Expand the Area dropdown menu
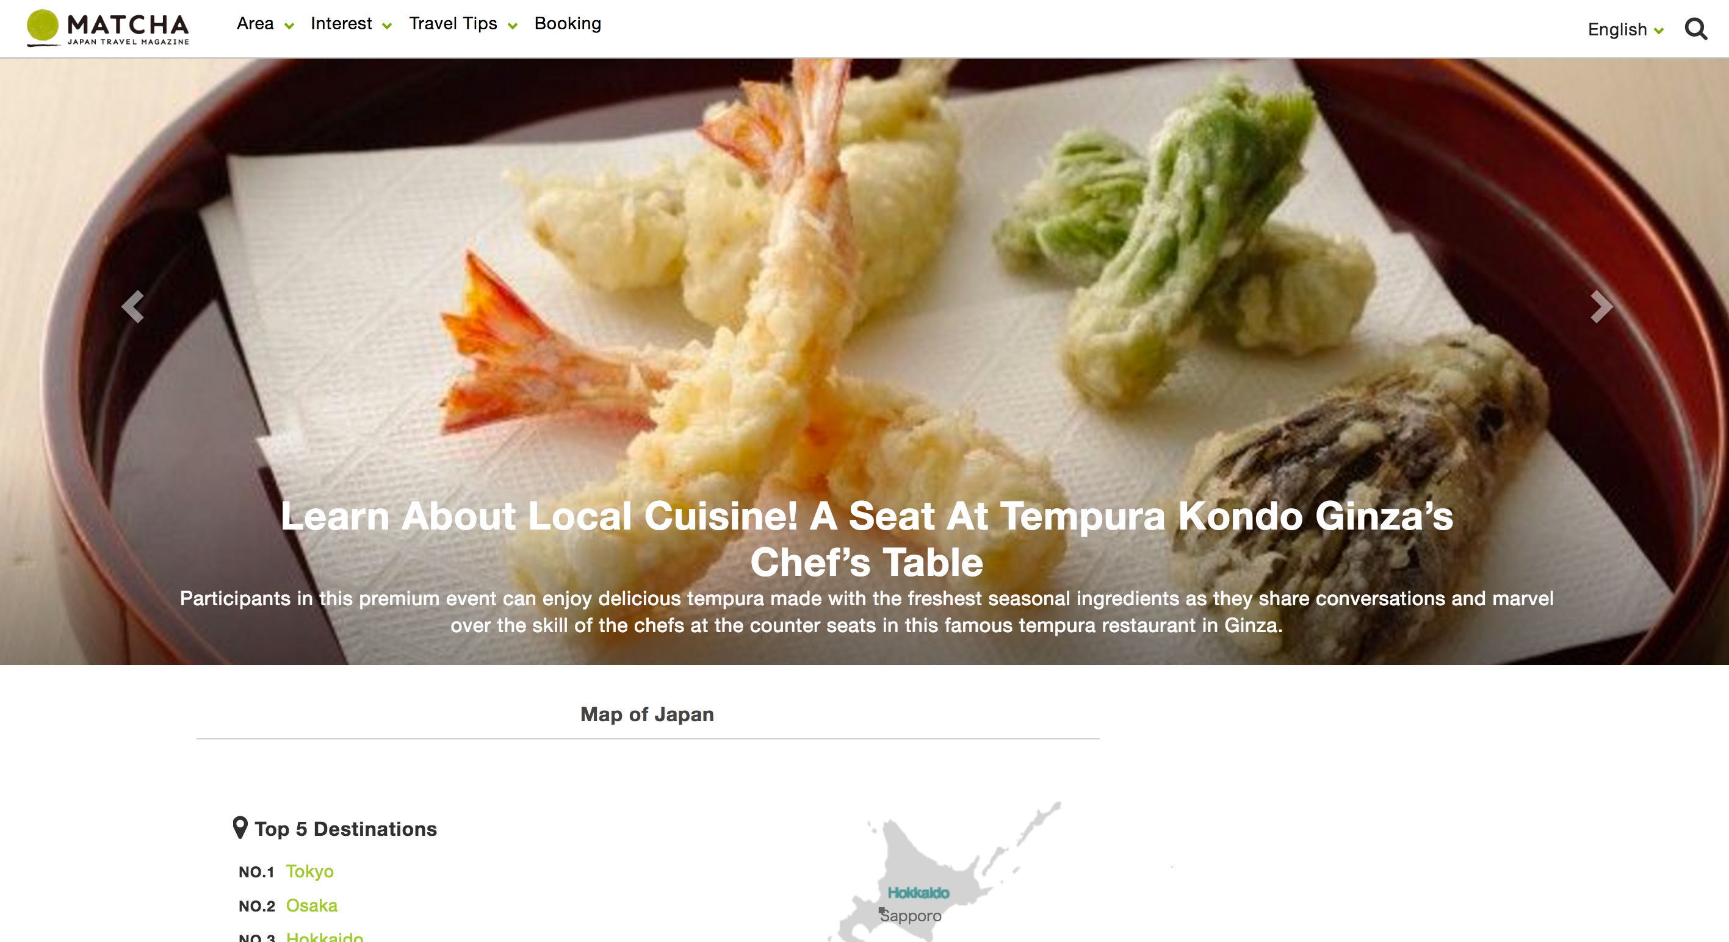 (x=265, y=24)
